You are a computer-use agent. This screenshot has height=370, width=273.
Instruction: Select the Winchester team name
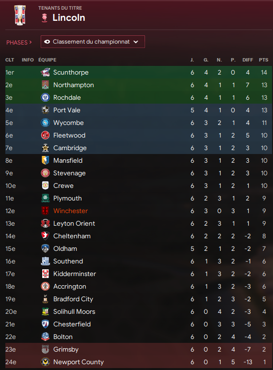70,211
